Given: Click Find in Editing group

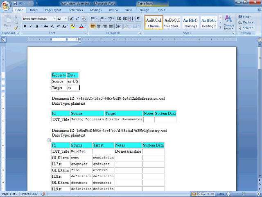Looking at the screenshot, I should [x=245, y=16].
